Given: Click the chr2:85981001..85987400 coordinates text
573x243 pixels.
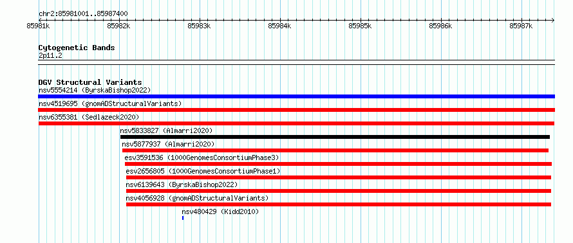Looking at the screenshot, I should pos(83,14).
